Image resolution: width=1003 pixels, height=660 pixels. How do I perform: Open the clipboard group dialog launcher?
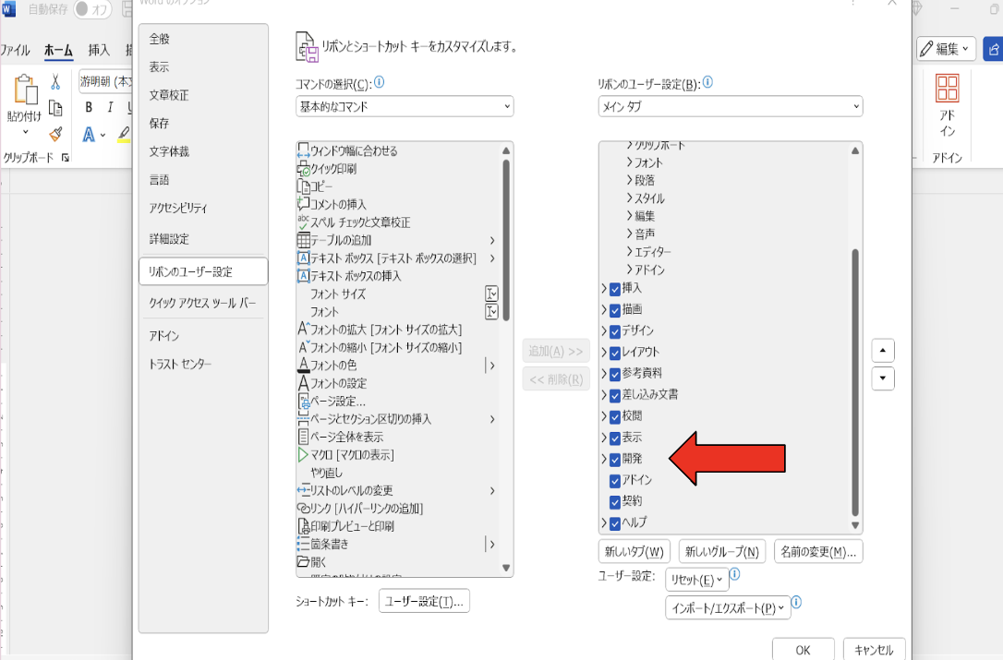66,157
